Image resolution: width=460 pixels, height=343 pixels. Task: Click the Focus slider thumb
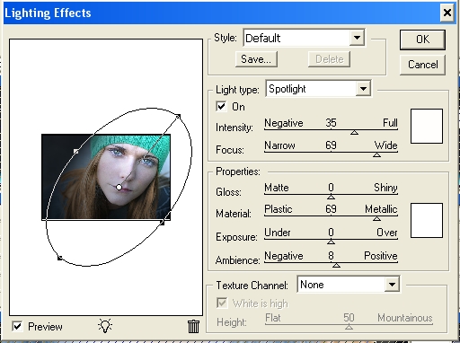[x=376, y=154]
